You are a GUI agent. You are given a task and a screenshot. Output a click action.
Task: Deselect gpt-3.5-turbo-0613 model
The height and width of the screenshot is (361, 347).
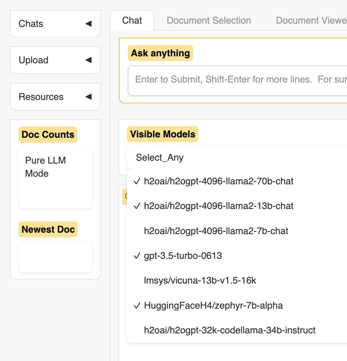coord(237,256)
